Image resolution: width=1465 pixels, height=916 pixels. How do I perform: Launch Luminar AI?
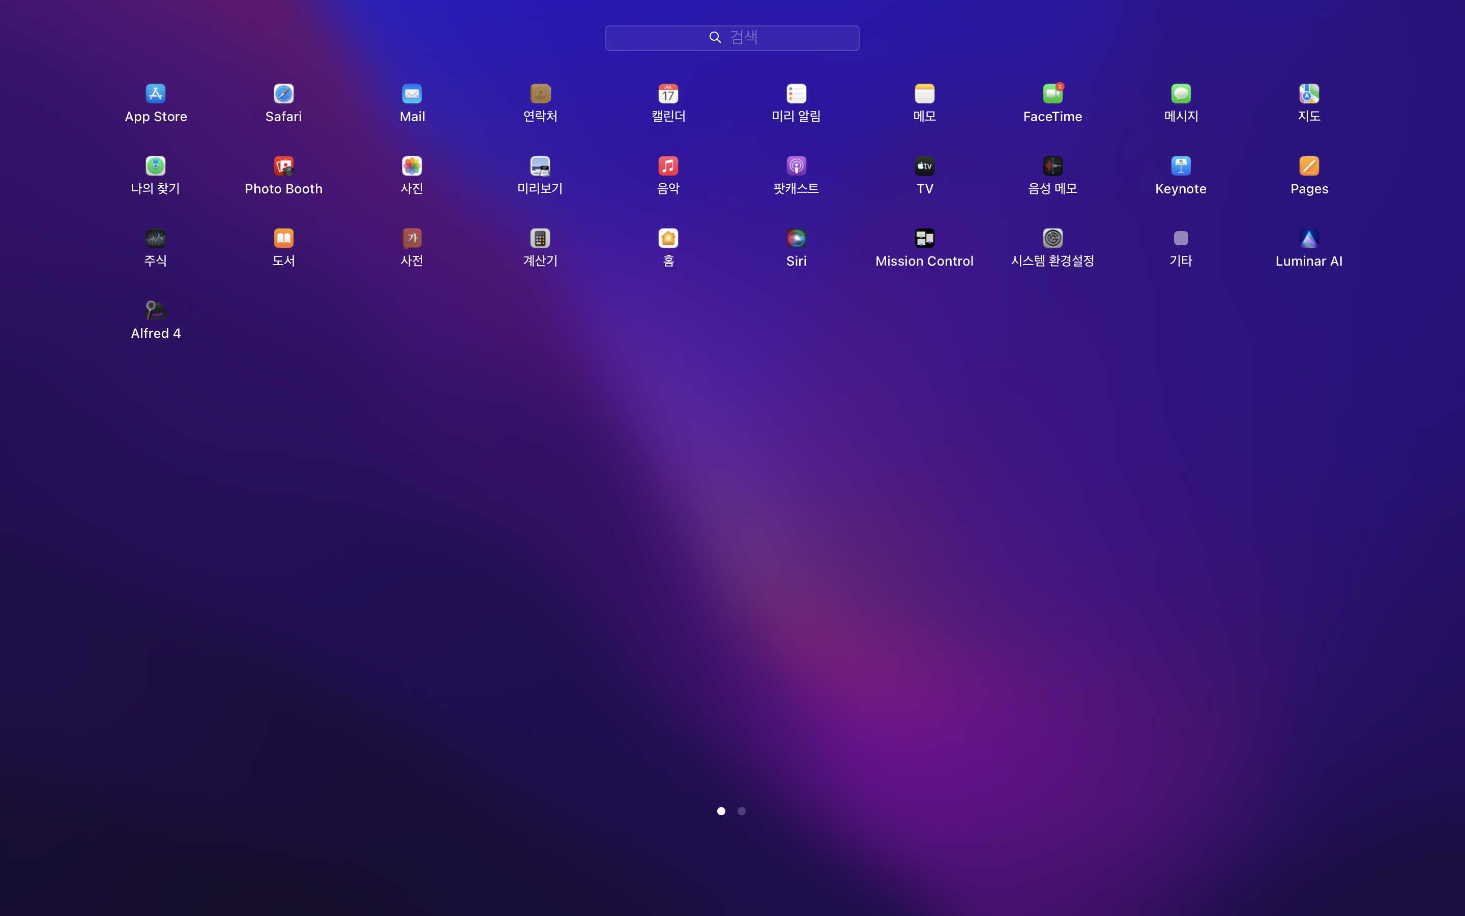[x=1309, y=238]
